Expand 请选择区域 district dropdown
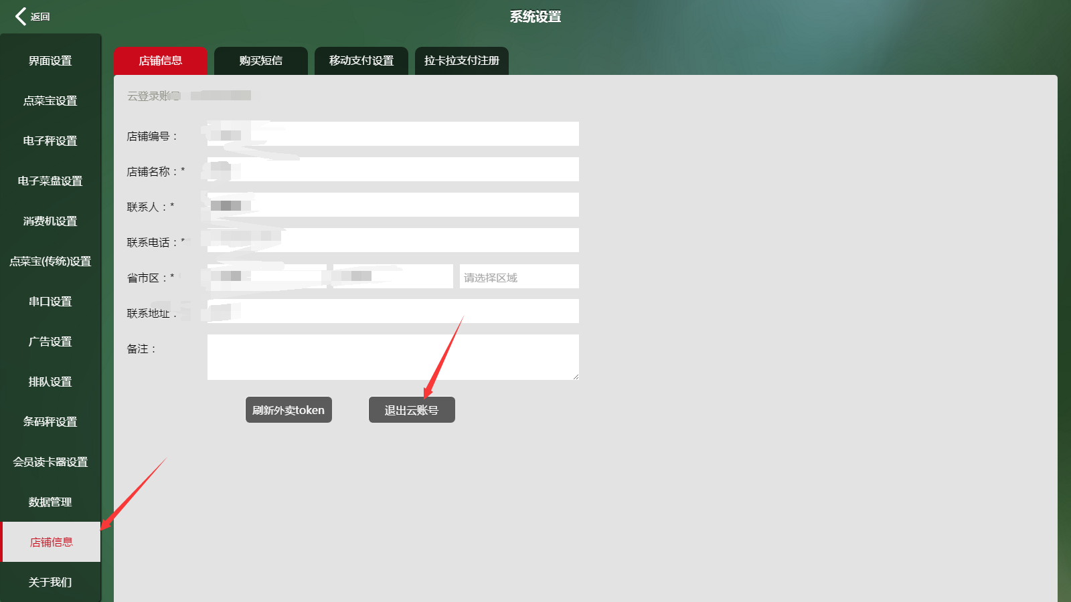The width and height of the screenshot is (1071, 602). click(519, 277)
